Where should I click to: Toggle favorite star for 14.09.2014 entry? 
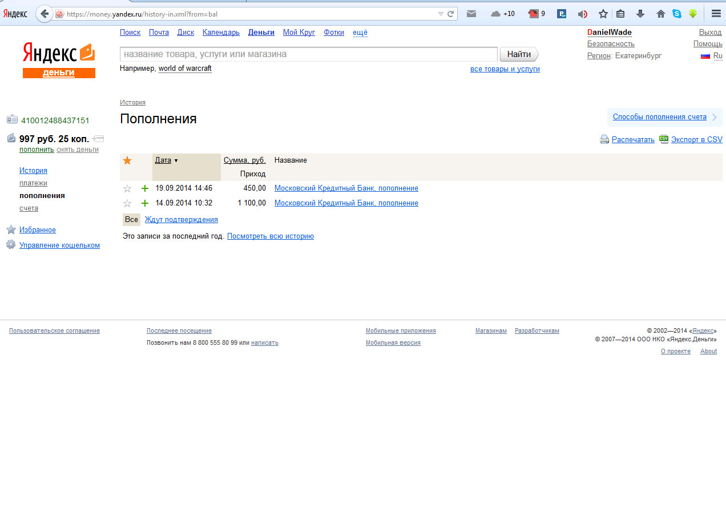click(x=127, y=203)
